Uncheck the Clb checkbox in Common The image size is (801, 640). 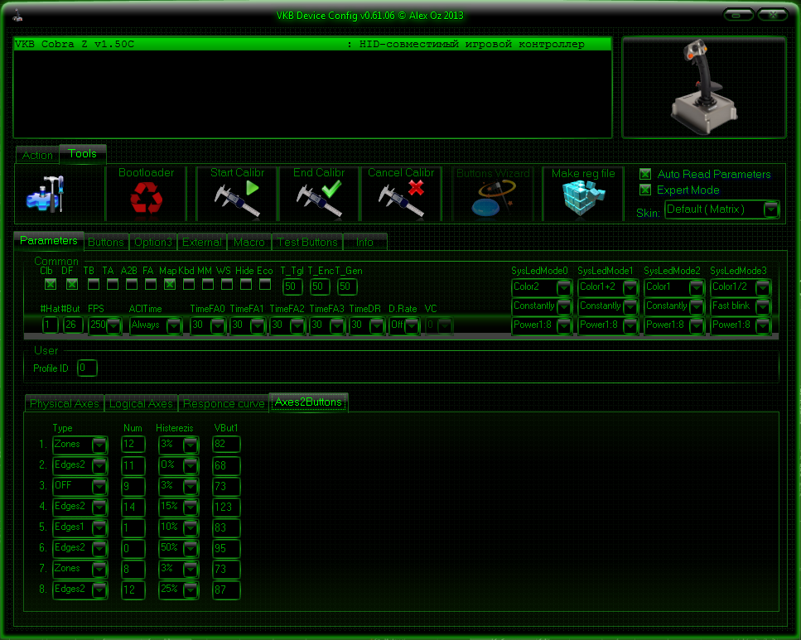[x=50, y=285]
